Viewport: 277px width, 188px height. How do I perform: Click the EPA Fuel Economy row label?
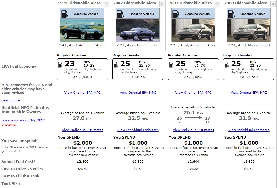coord(19,66)
